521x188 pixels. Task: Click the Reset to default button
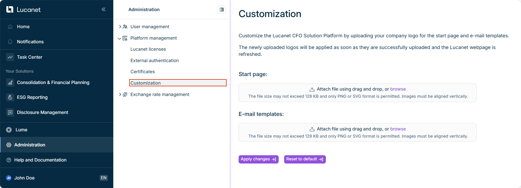pyautogui.click(x=305, y=159)
